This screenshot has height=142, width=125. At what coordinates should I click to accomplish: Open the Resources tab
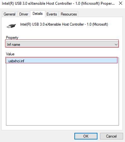point(69,14)
